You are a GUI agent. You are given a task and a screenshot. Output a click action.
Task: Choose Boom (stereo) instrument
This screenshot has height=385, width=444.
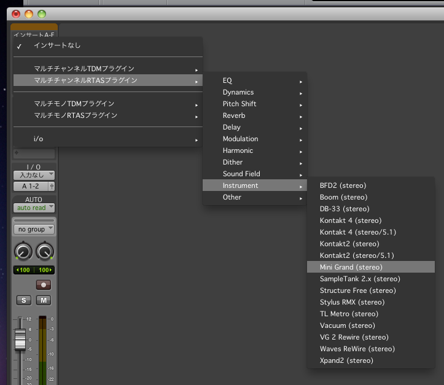tap(371, 197)
